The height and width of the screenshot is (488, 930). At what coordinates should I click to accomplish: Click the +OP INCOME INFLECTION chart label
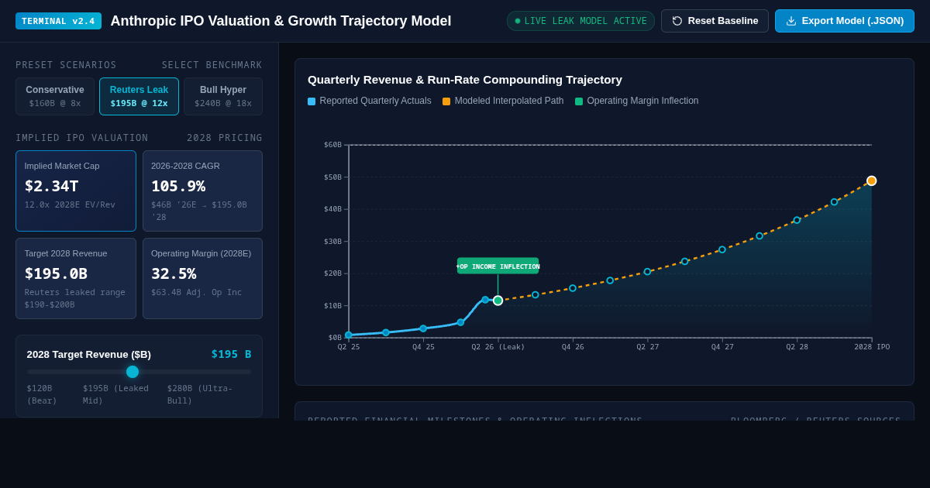(498, 266)
